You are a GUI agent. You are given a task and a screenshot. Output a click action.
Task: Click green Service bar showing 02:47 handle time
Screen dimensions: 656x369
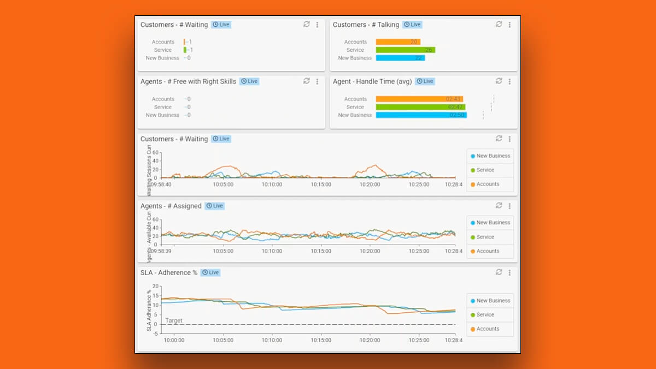pyautogui.click(x=421, y=107)
